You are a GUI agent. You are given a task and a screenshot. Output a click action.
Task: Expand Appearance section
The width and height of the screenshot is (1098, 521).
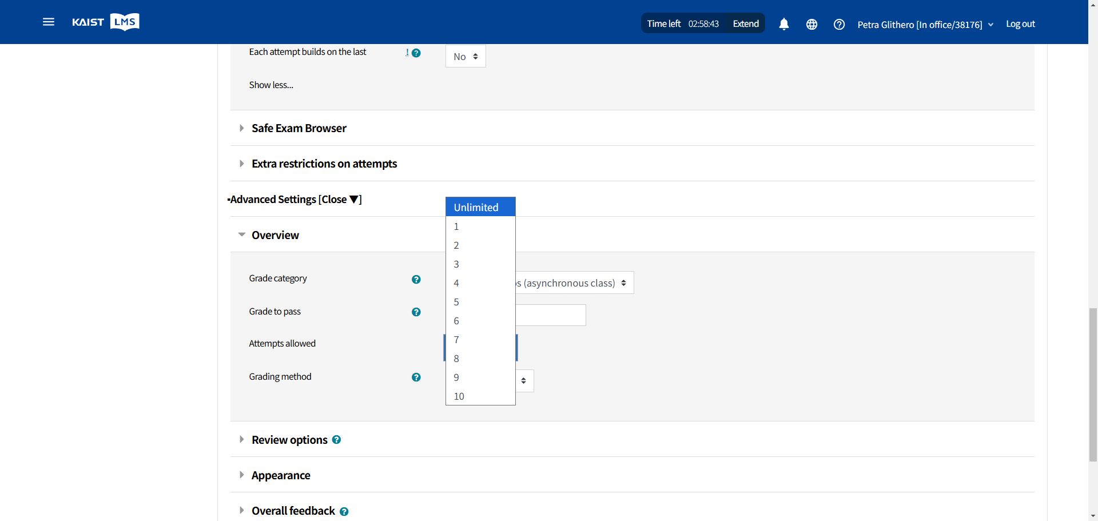[x=281, y=475]
